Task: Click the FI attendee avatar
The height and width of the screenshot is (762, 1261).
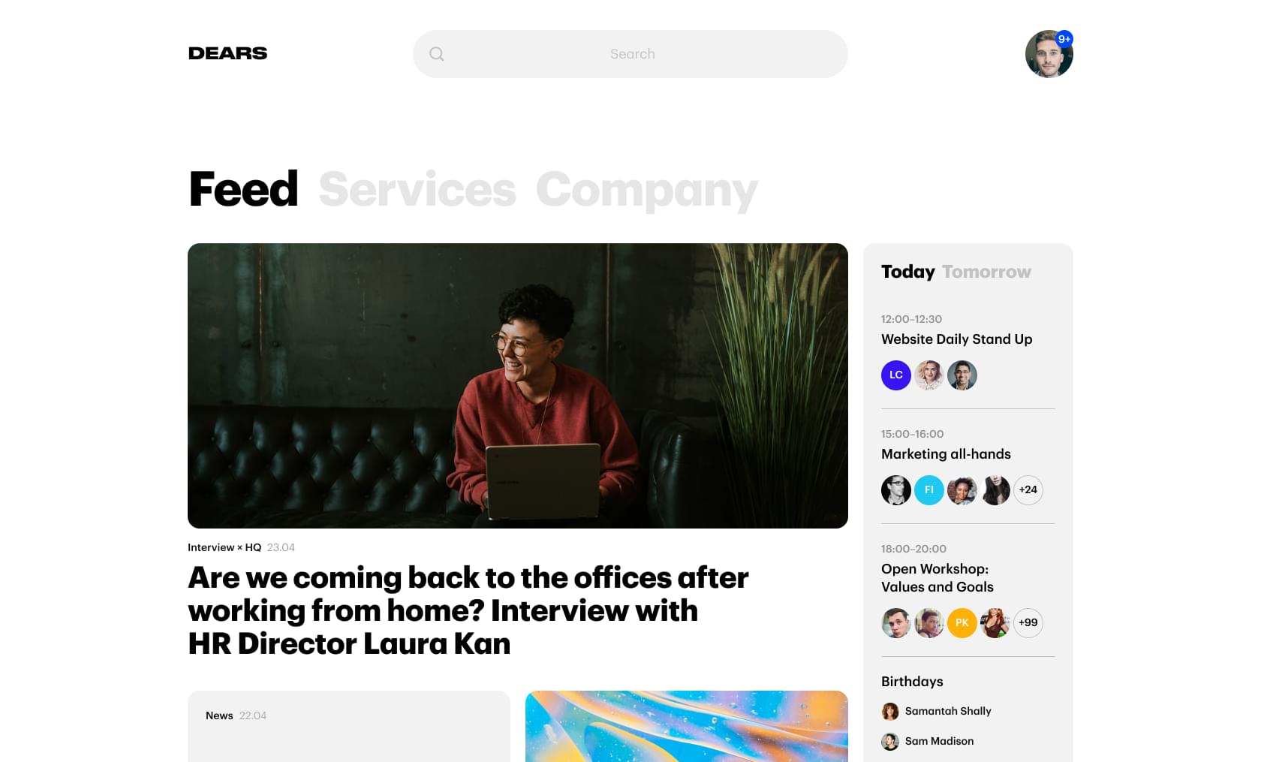Action: pyautogui.click(x=929, y=490)
